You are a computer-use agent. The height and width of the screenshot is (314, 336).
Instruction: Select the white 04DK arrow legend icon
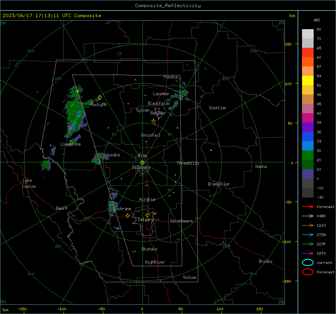point(308,216)
